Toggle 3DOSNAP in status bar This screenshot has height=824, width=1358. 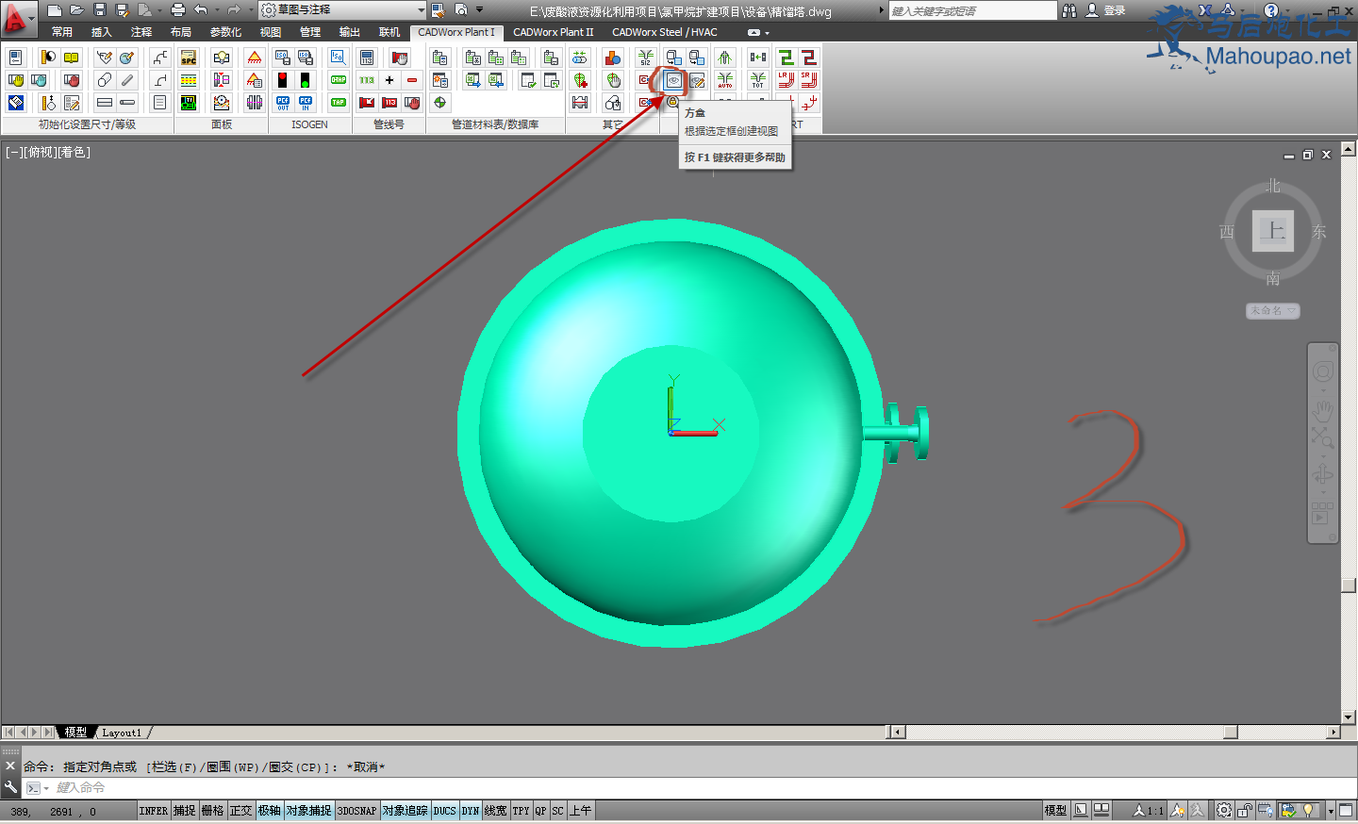[357, 811]
